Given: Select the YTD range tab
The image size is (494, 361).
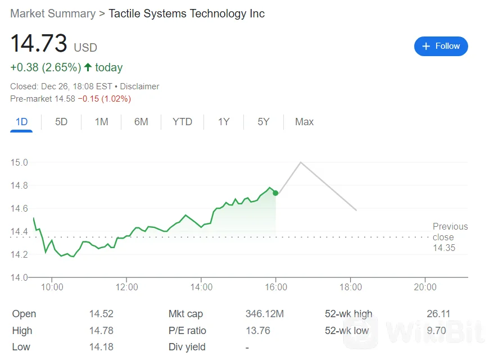Looking at the screenshot, I should [182, 122].
